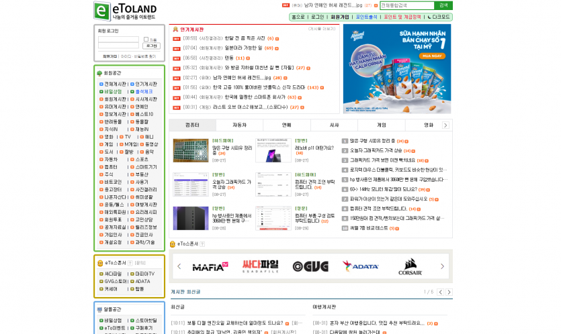Open the MAFIA TV sponsor logo
Viewport: 561px width, 334px height.
click(210, 266)
